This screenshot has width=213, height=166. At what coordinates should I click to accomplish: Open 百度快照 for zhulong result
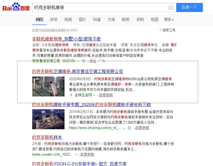point(142,128)
